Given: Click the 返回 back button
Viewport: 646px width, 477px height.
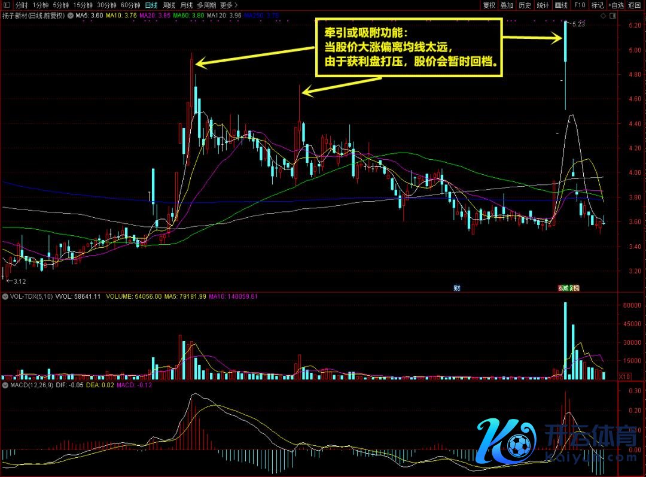Looking at the screenshot, I should click(x=635, y=5).
